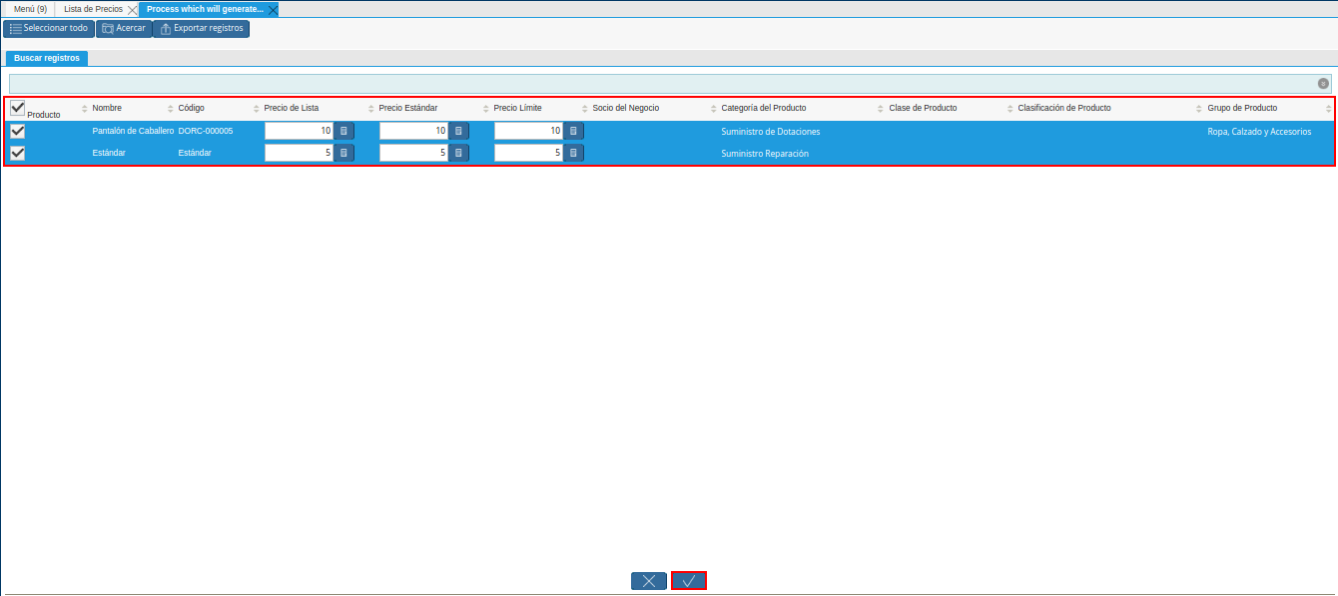Click the Seleccionar todo button
Viewport: 1338px width, 596px height.
click(x=49, y=28)
